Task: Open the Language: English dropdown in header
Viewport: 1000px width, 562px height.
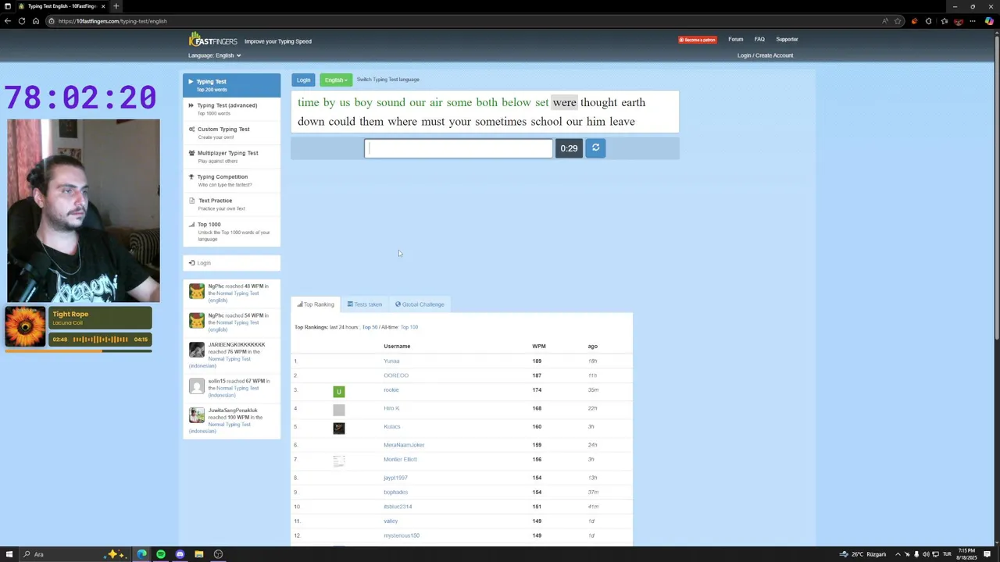Action: [x=214, y=55]
